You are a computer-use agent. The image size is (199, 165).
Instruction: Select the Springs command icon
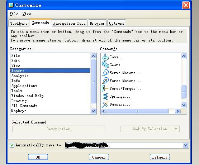pos(105,96)
